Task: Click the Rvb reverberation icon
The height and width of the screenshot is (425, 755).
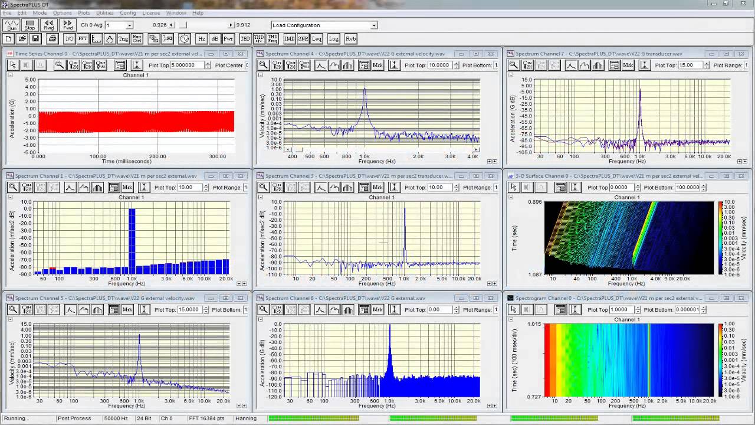Action: 350,39
